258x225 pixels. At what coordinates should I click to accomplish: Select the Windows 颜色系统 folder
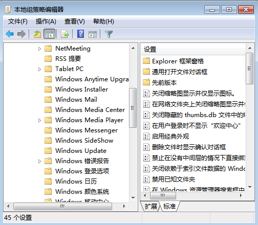tap(82, 192)
